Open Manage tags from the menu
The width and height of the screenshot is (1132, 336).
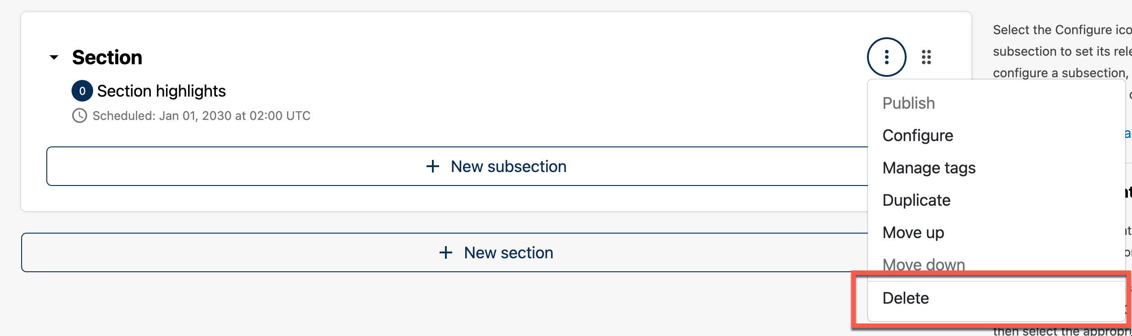pos(929,168)
